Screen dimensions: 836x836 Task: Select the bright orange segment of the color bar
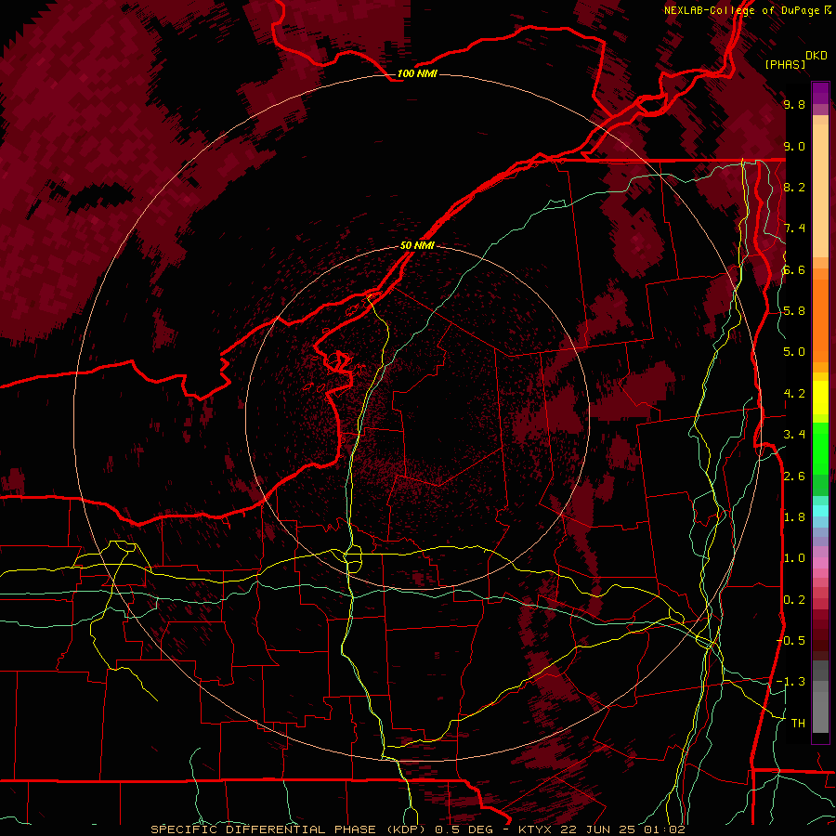820,320
